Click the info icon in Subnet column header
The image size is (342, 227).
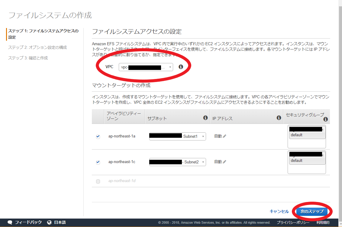[x=205, y=118]
